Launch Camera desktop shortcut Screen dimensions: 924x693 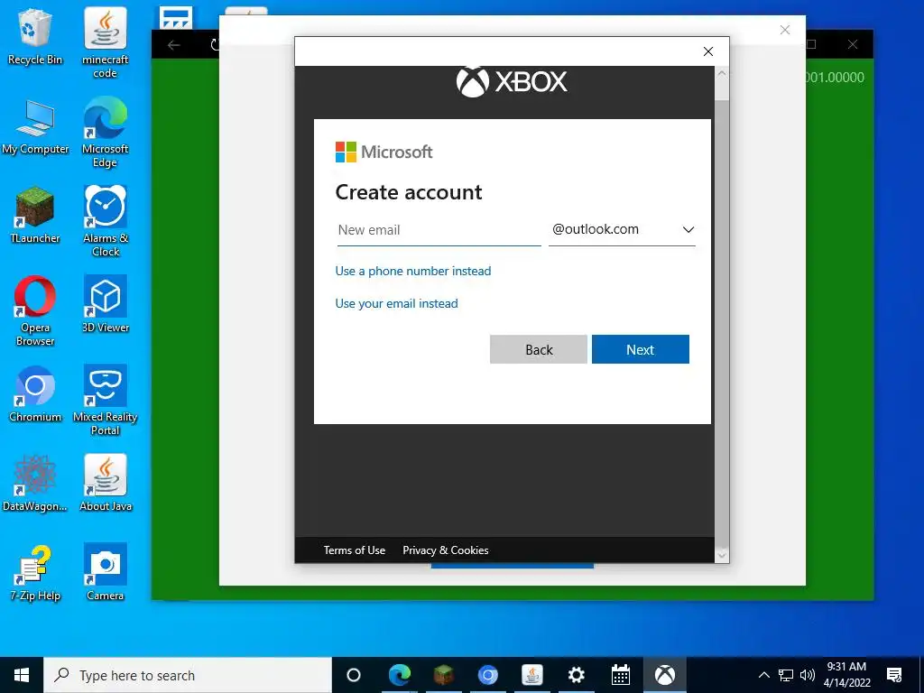105,573
